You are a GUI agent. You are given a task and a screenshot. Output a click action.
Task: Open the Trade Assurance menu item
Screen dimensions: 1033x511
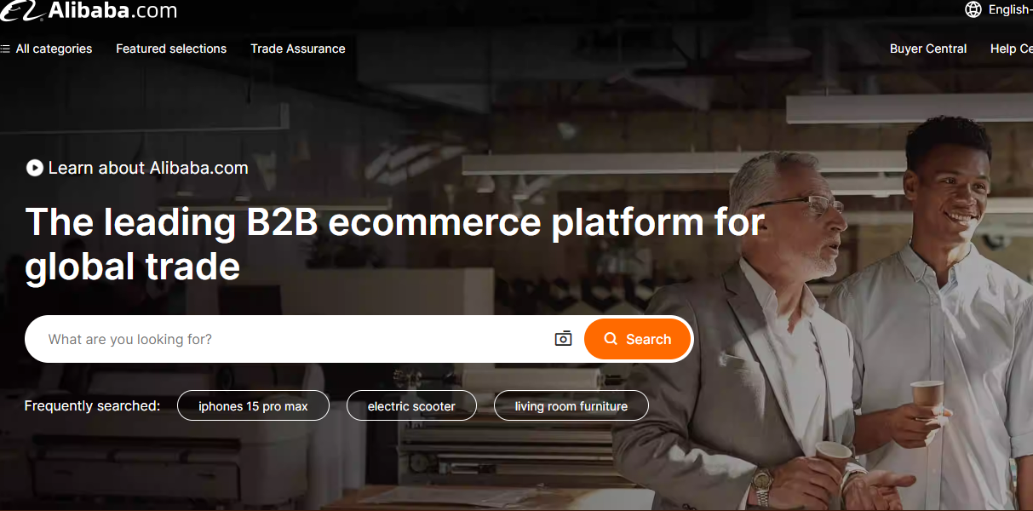pos(298,49)
